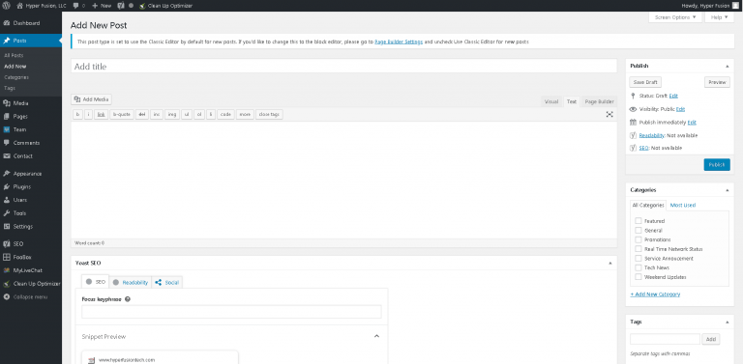743x364 pixels.
Task: Open the comments bubble in admin bar
Action: click(x=78, y=6)
